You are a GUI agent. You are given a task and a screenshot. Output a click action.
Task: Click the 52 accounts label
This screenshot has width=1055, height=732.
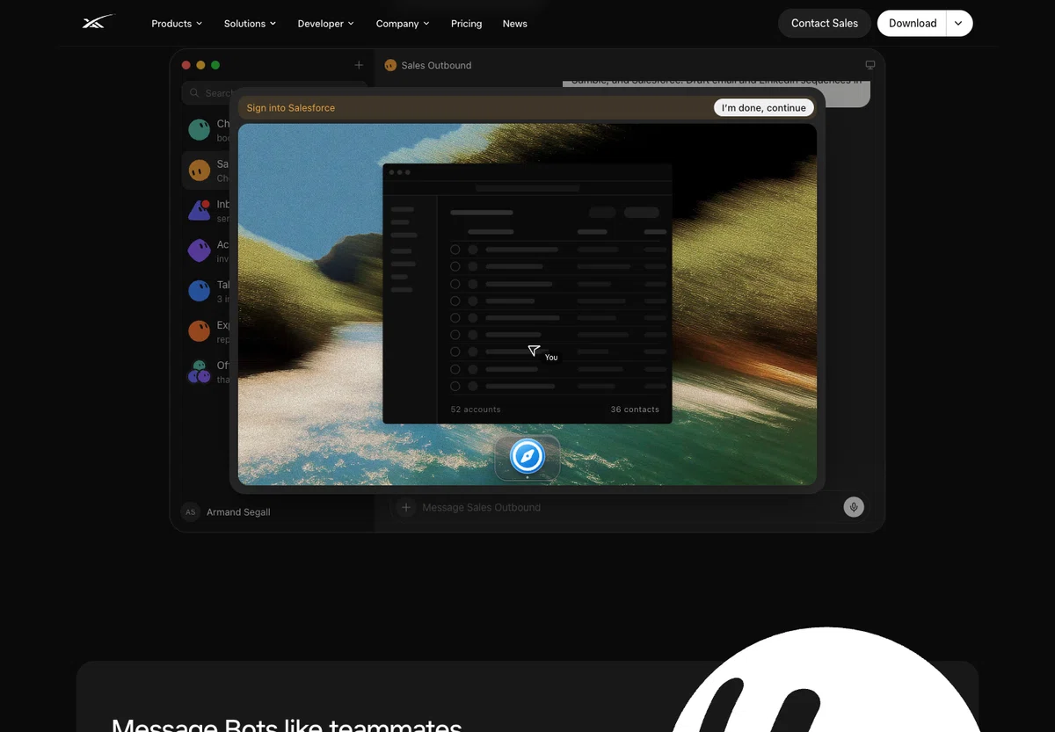[476, 409]
